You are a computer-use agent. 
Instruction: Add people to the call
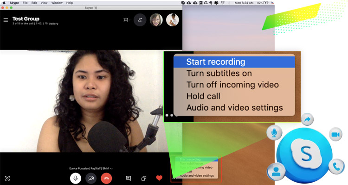[140, 20]
